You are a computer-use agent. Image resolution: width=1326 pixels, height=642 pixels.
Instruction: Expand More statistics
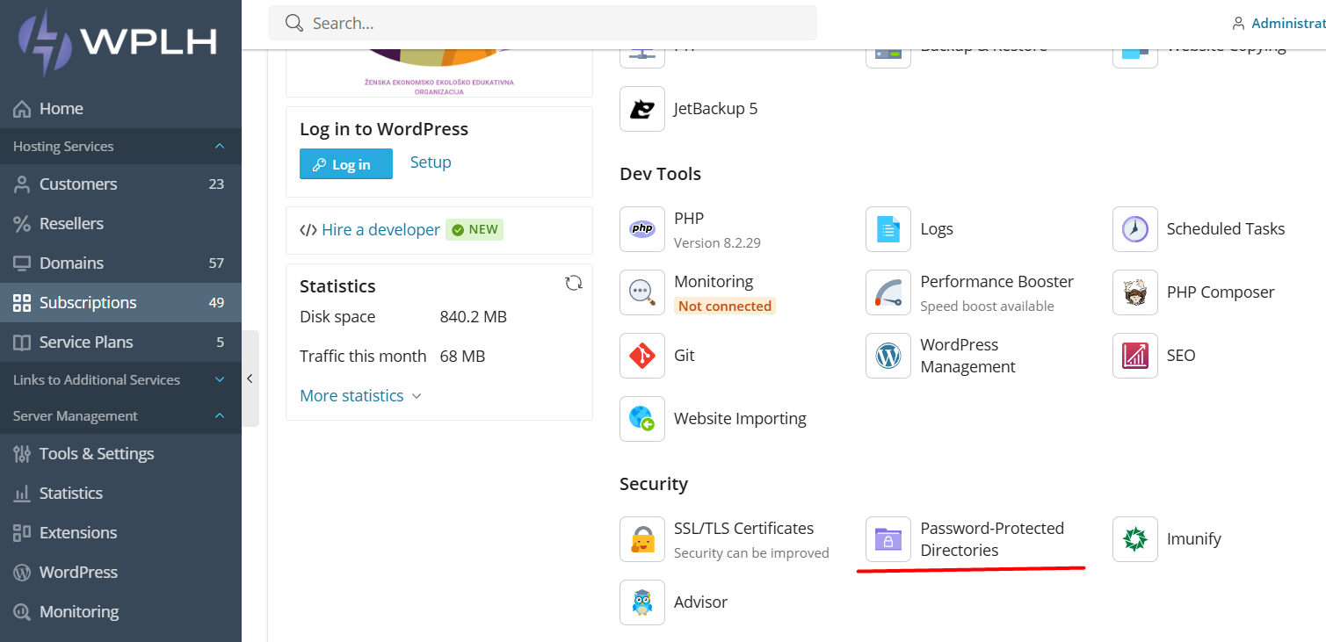pos(360,396)
